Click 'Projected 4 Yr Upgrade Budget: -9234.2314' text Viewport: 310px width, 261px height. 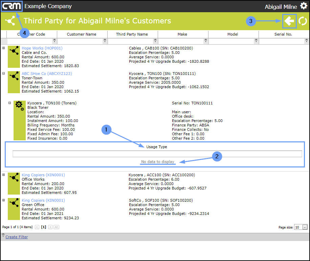[169, 214]
